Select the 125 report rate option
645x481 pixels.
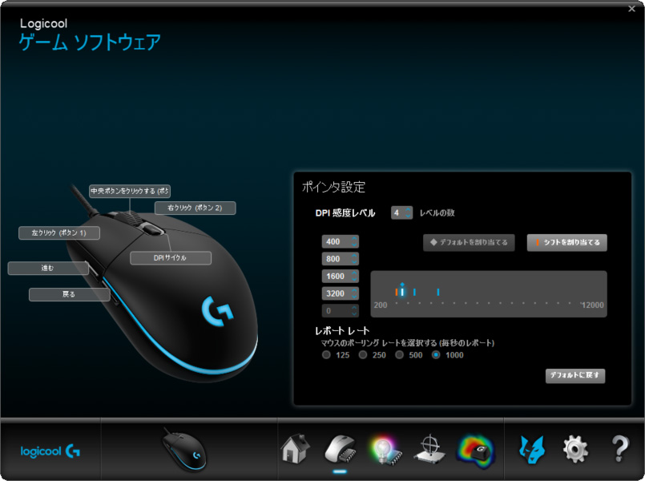(326, 355)
